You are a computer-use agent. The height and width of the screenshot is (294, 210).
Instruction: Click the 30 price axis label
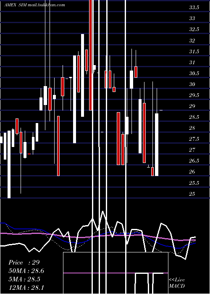coord(192,84)
